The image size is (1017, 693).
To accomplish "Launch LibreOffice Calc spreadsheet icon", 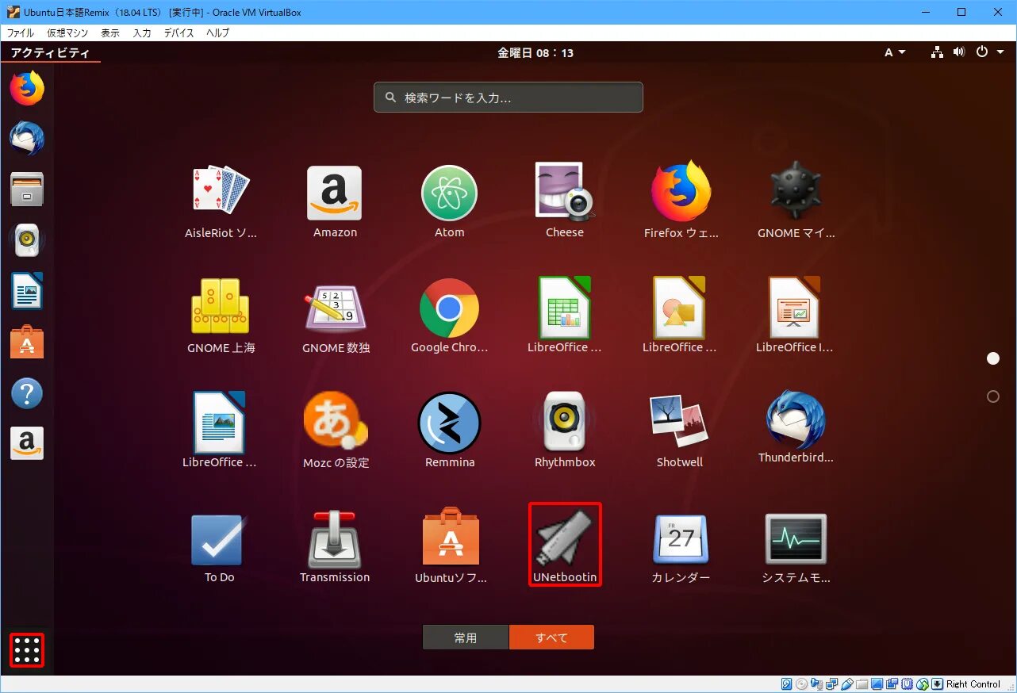I will 564,316.
